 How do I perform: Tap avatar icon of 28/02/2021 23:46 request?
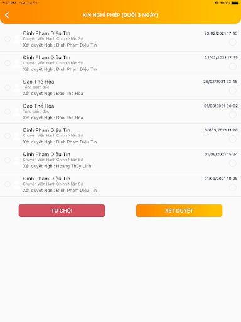pyautogui.click(x=16, y=88)
